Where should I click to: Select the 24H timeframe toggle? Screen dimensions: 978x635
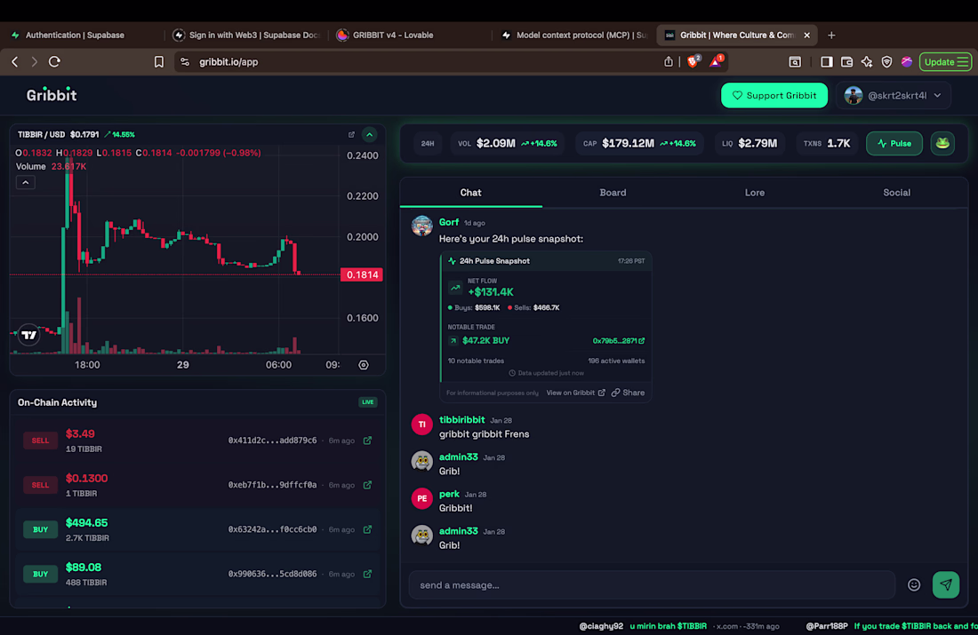[428, 143]
